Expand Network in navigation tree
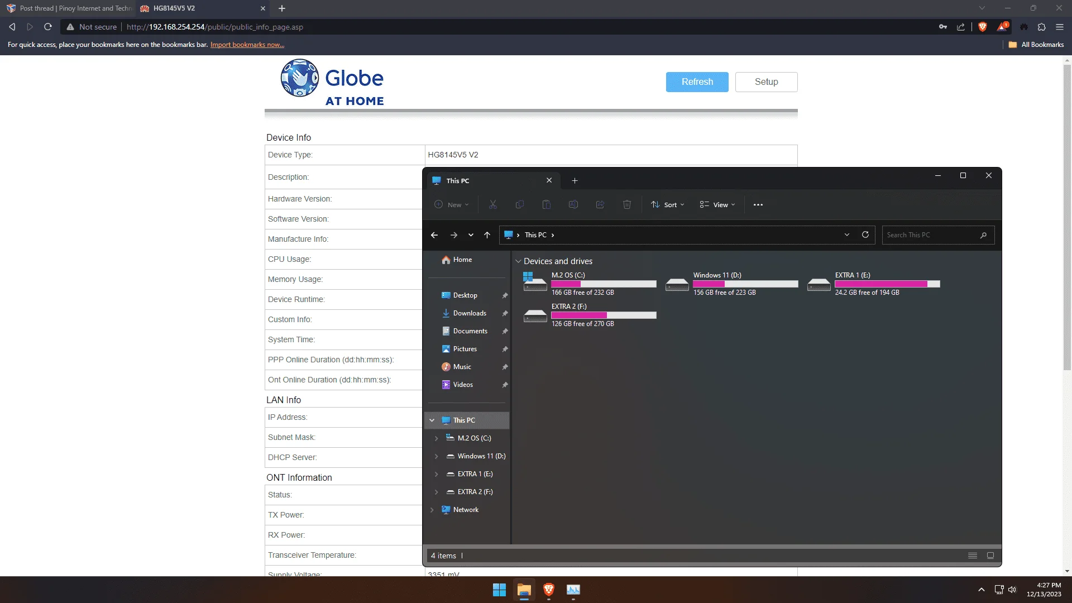The width and height of the screenshot is (1072, 603). (x=432, y=510)
